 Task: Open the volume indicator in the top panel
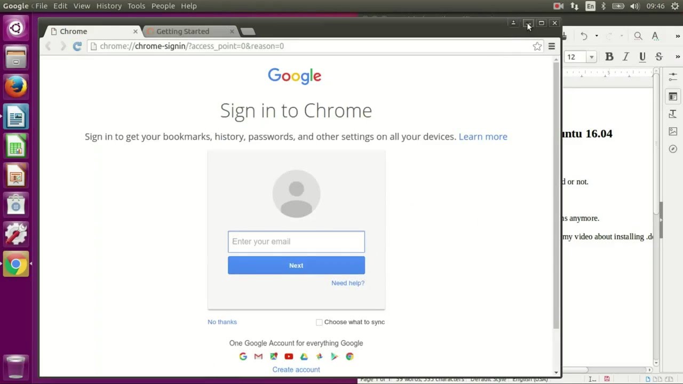pyautogui.click(x=634, y=6)
